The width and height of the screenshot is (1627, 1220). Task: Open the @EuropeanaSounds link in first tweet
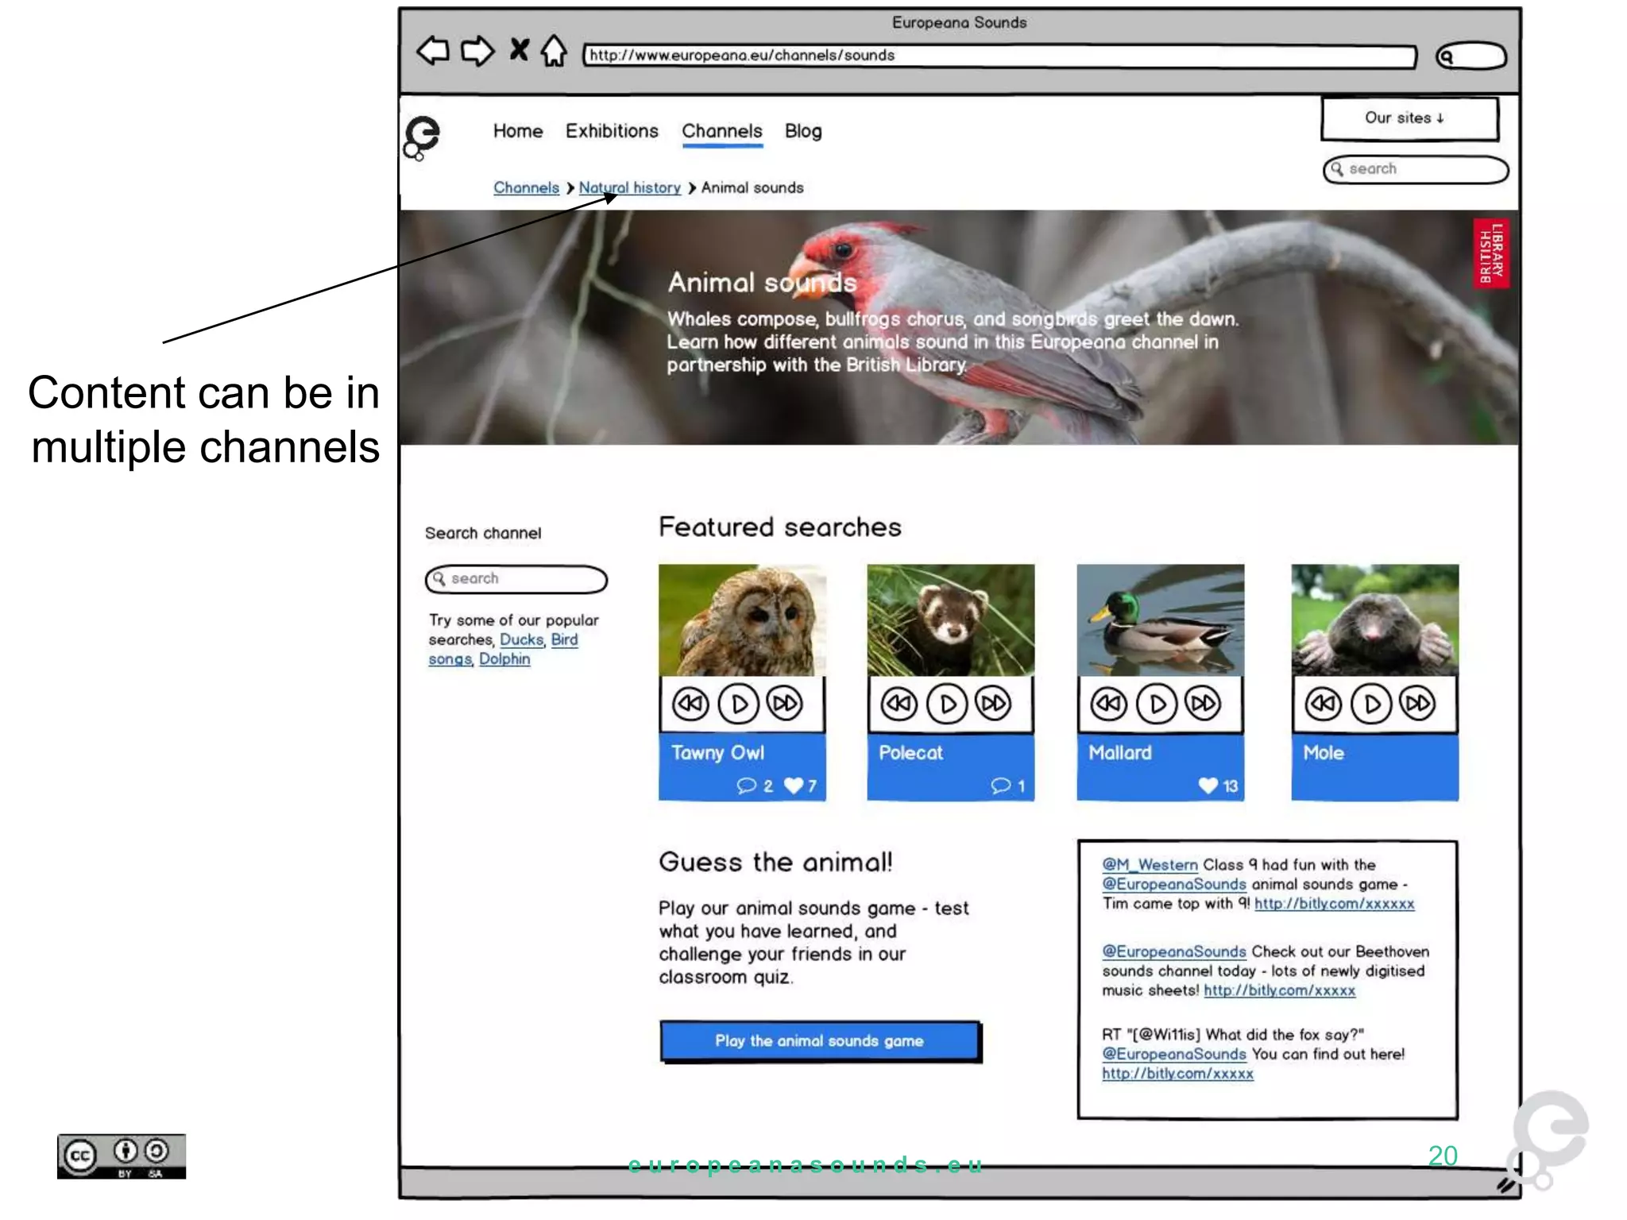tap(1174, 884)
